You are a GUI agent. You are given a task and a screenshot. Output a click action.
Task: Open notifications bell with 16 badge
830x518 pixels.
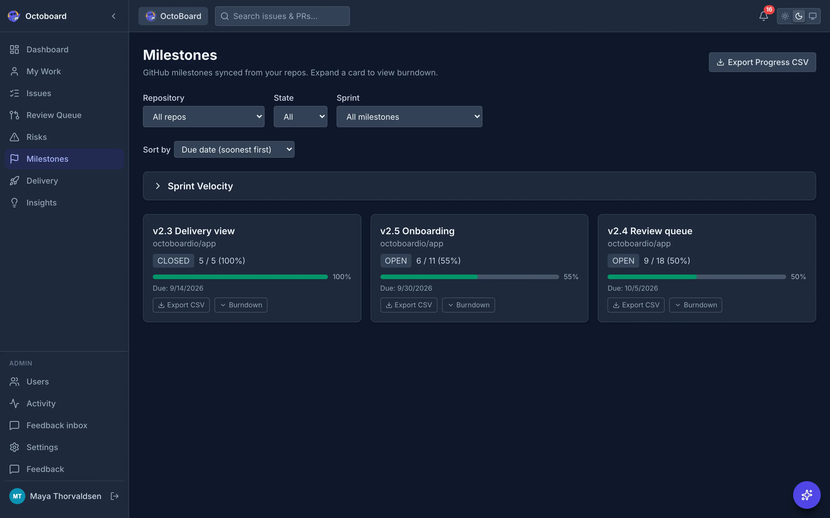pos(763,16)
